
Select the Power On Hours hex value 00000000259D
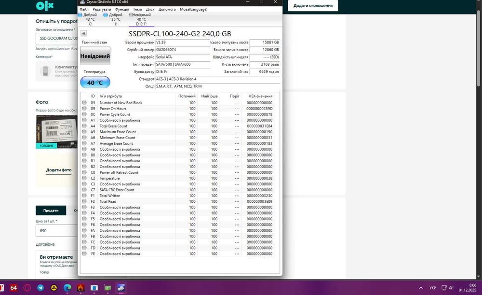pyautogui.click(x=259, y=109)
